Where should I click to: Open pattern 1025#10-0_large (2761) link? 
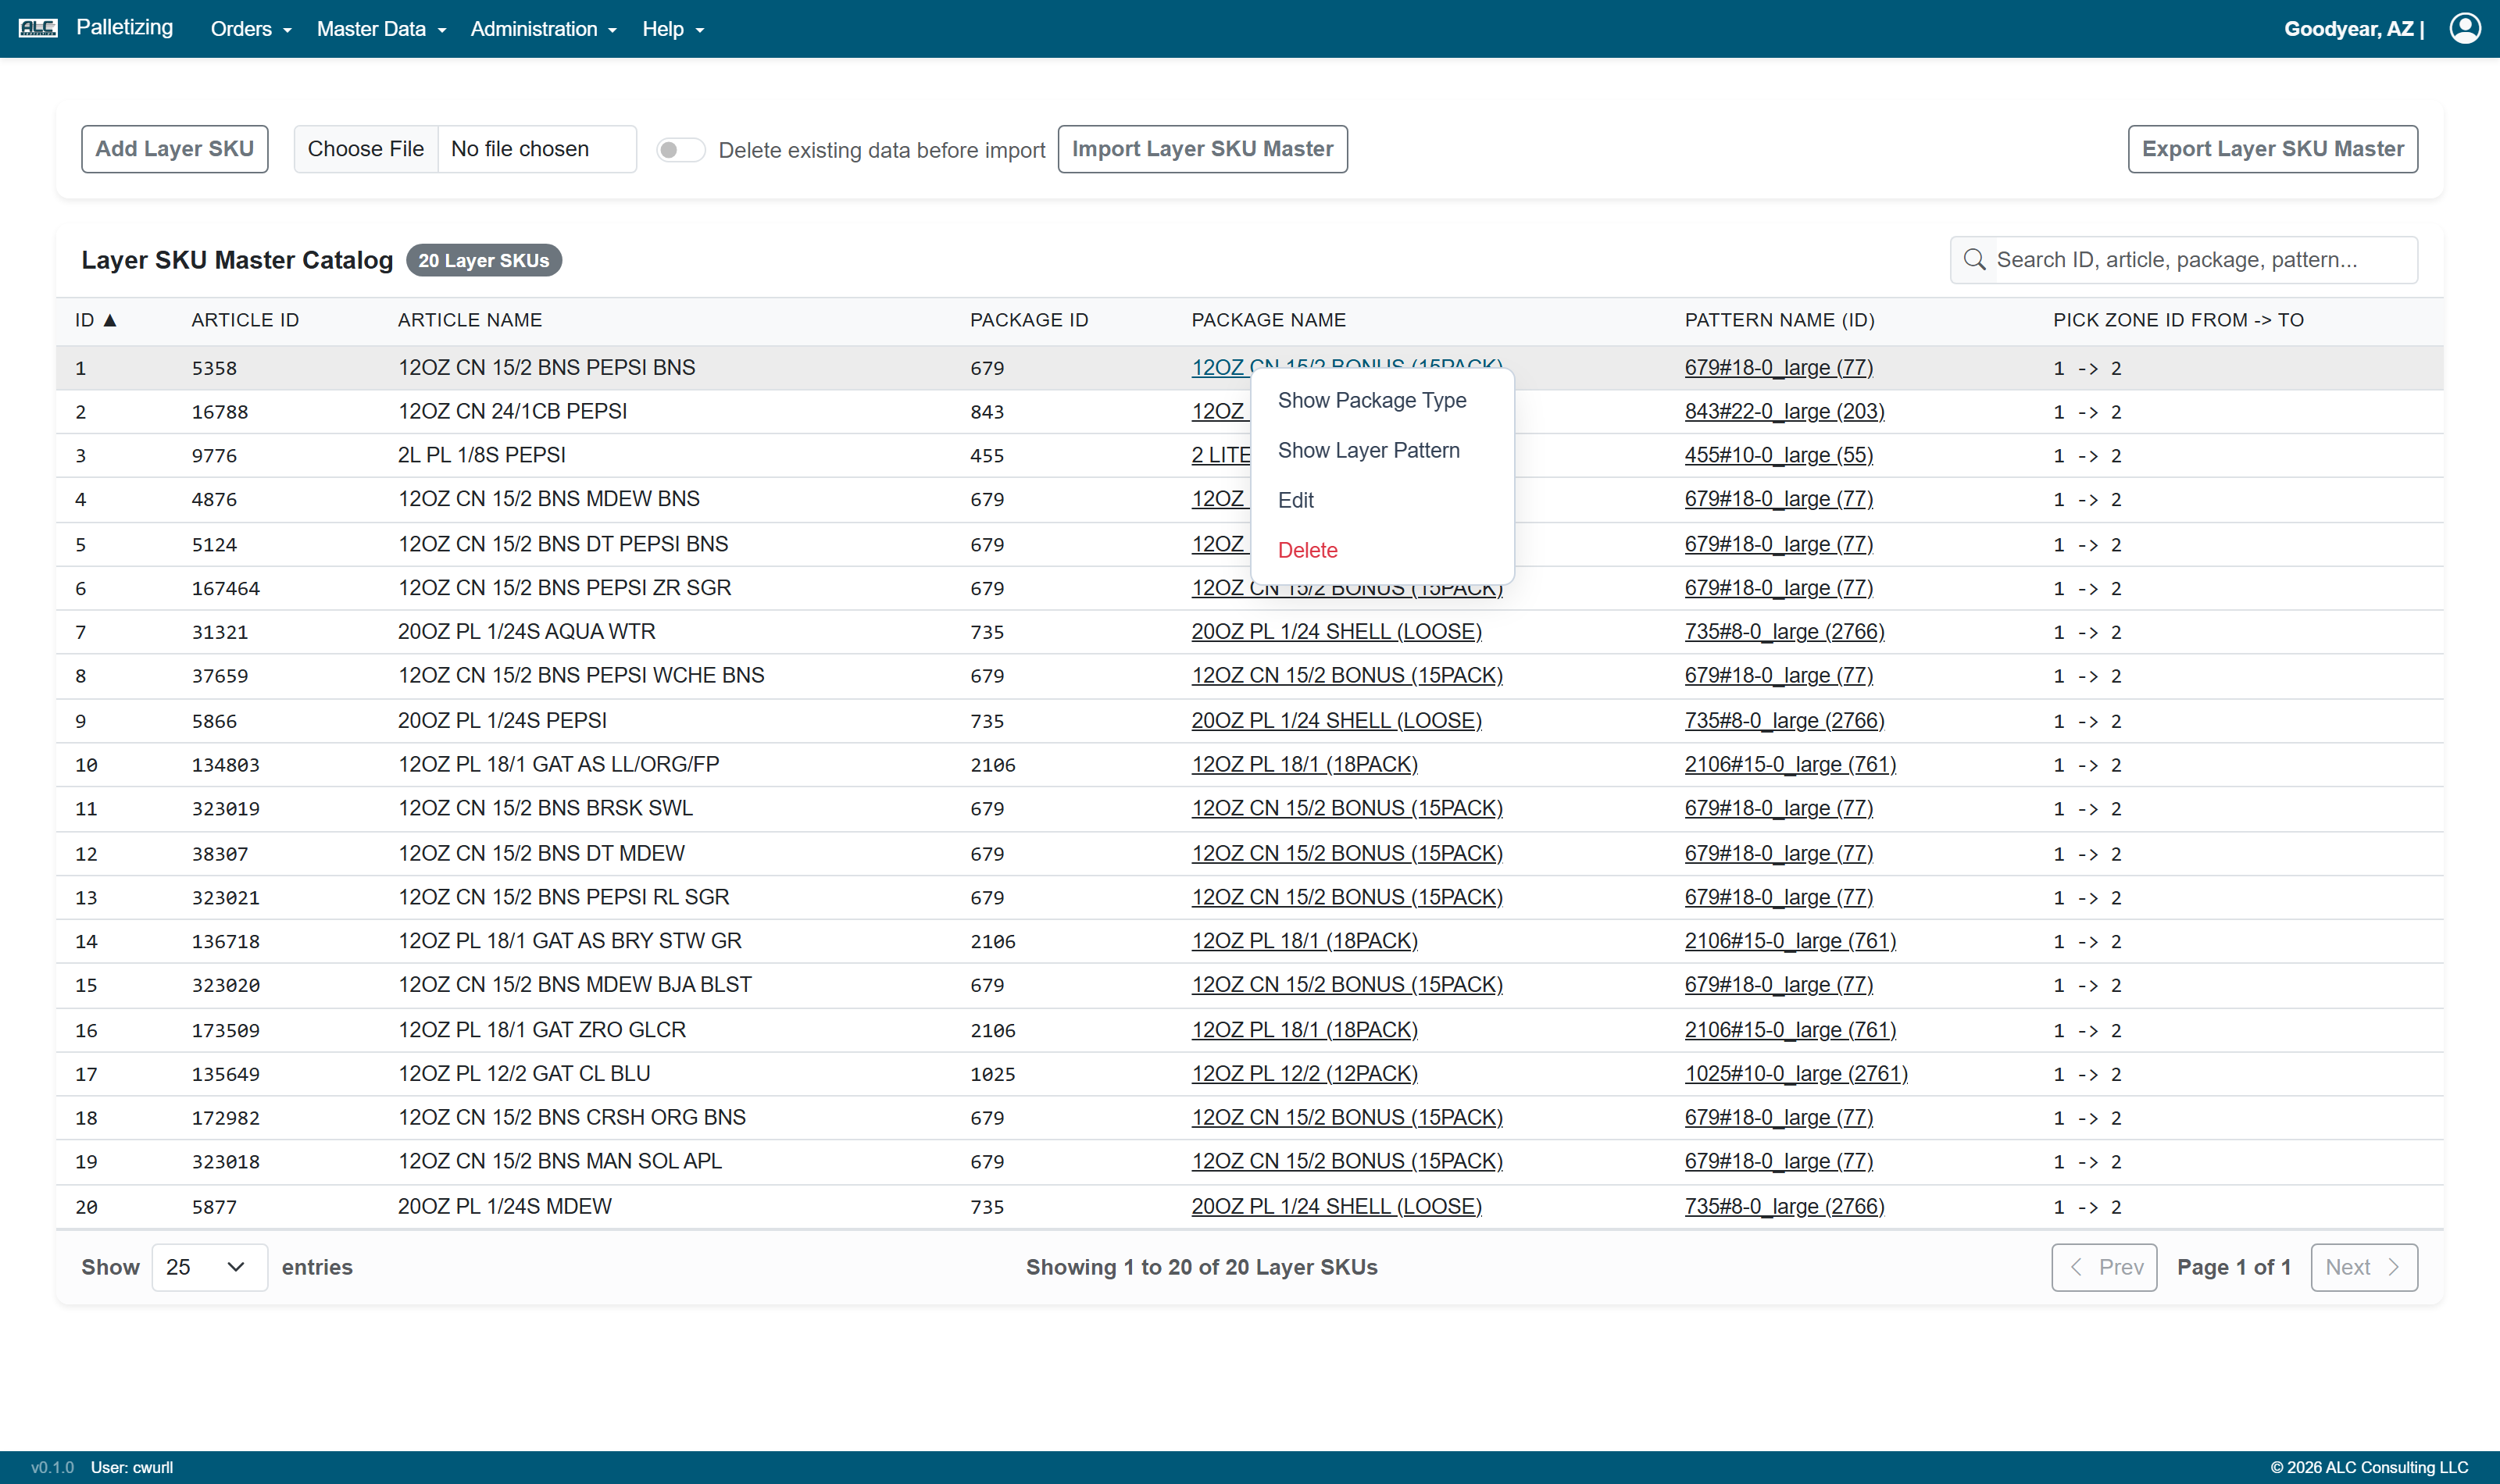[1796, 1073]
